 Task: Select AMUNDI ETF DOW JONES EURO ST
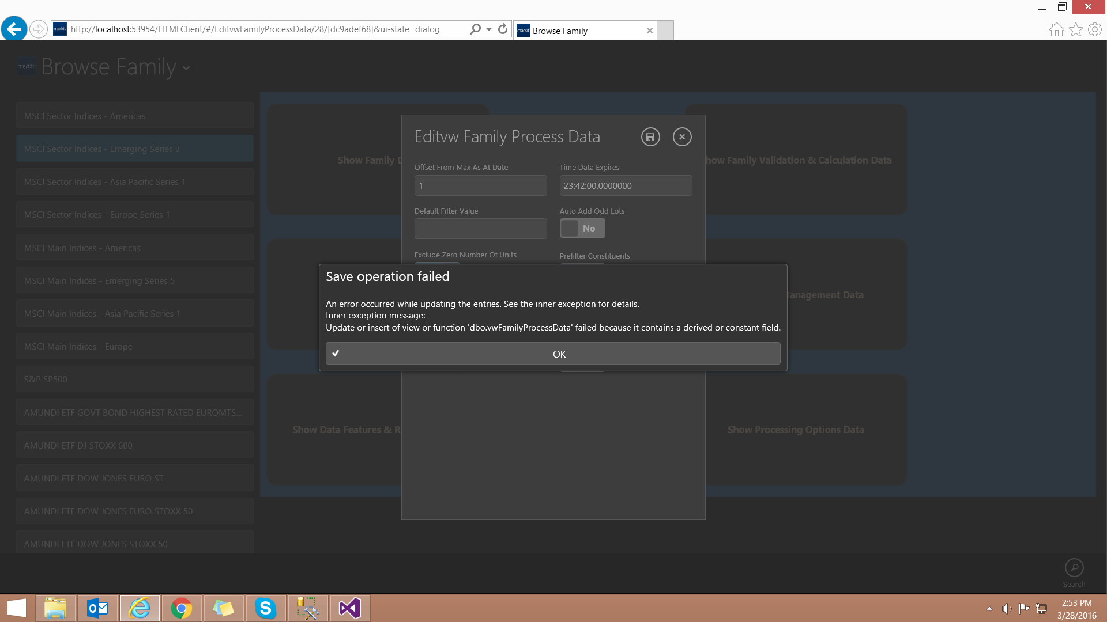[x=134, y=478]
